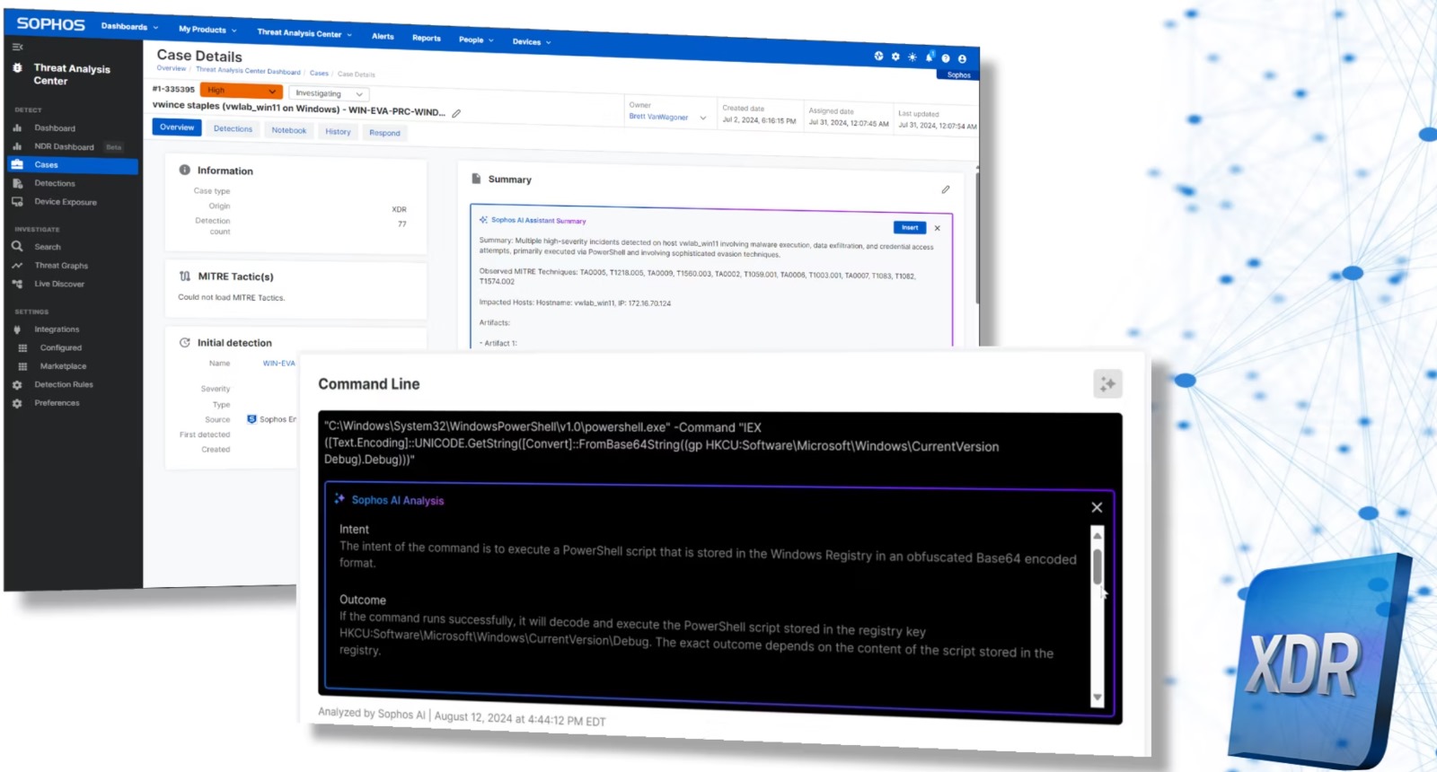This screenshot has height=772, width=1437.
Task: Click the AI sparkle button in Command Line
Action: [x=1108, y=384]
